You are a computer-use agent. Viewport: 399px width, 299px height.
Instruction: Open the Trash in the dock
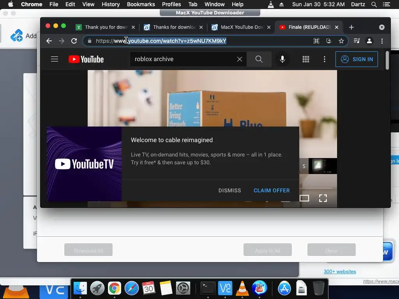coord(318,288)
